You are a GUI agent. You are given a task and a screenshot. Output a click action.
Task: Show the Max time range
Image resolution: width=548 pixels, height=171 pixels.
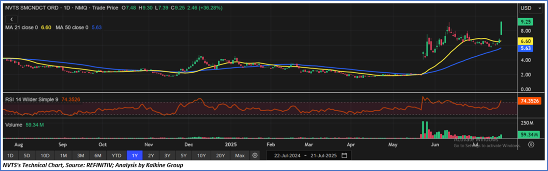[240, 155]
